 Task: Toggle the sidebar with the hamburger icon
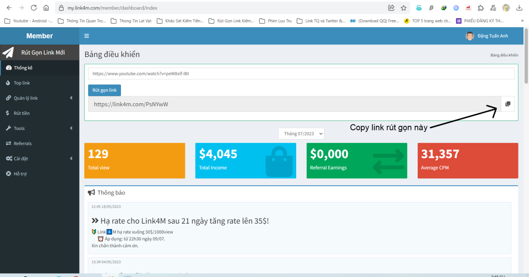click(87, 36)
